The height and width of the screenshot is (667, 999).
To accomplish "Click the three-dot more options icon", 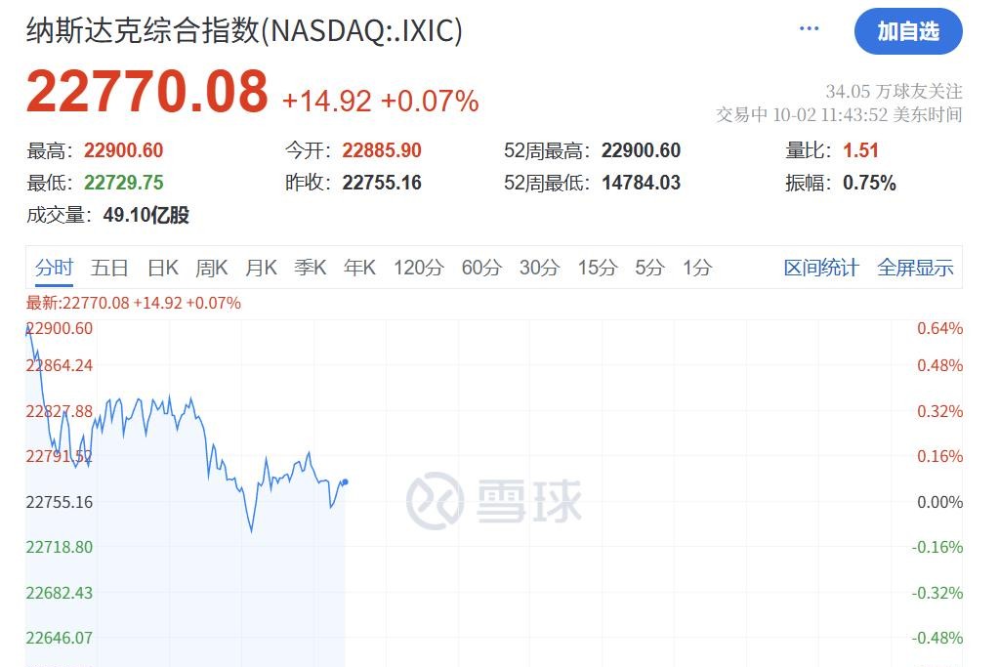I will pos(809,29).
